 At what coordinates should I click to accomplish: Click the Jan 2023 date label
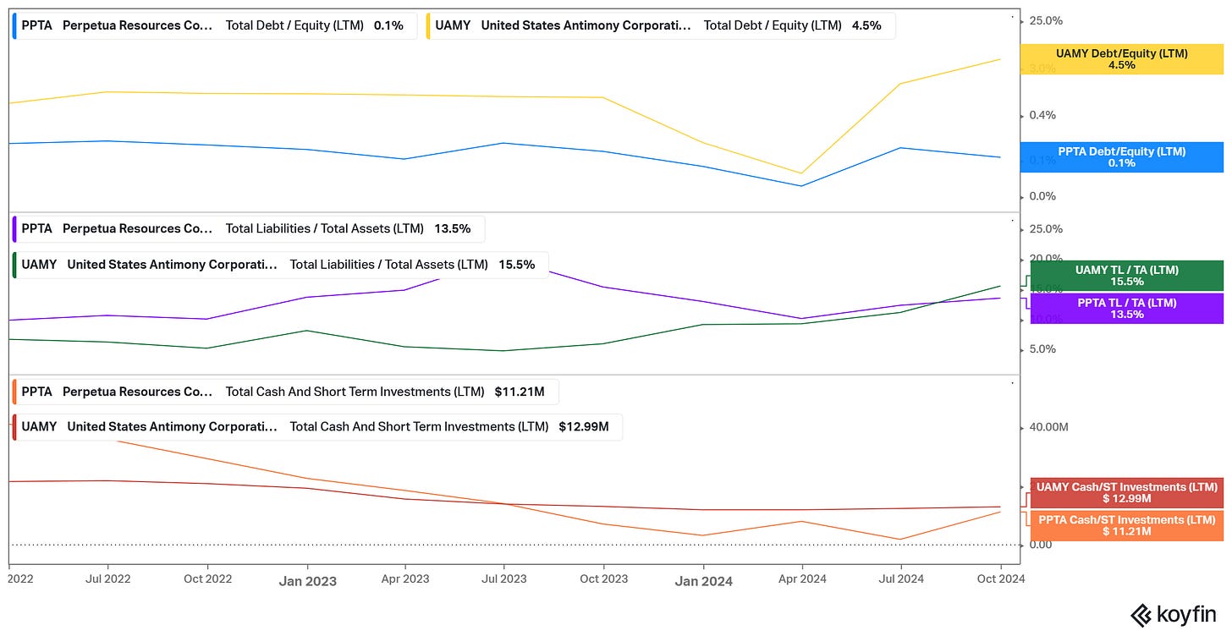[x=307, y=581]
